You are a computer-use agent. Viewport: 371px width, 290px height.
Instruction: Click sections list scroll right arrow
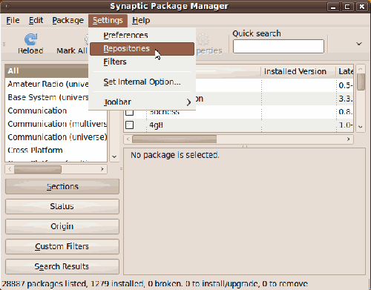(102, 169)
